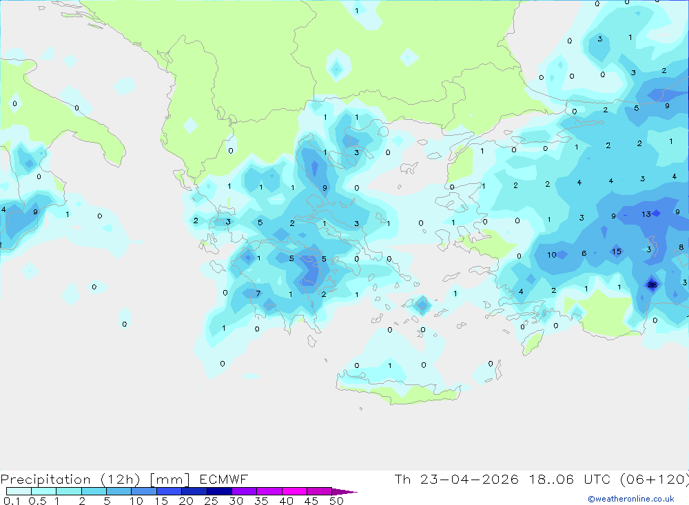689x505 pixels.
Task: Choose the magenta 40–45 mm legend swatch
Action: coord(294,491)
